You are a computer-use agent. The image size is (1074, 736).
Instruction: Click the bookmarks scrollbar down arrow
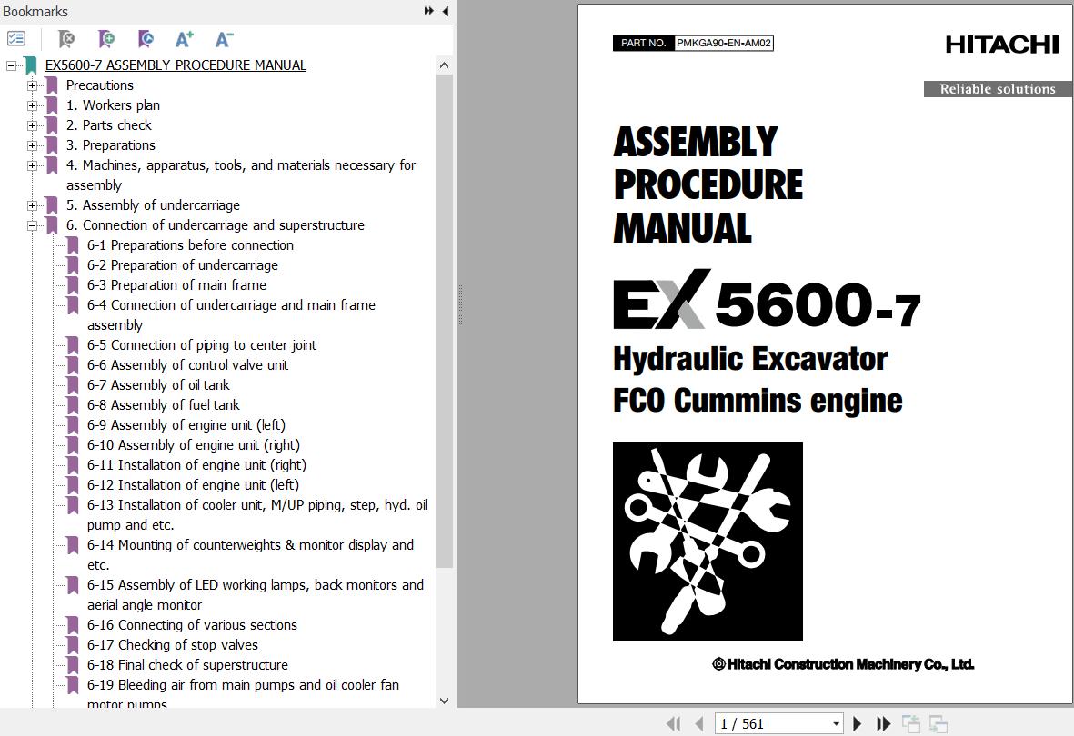pos(444,701)
